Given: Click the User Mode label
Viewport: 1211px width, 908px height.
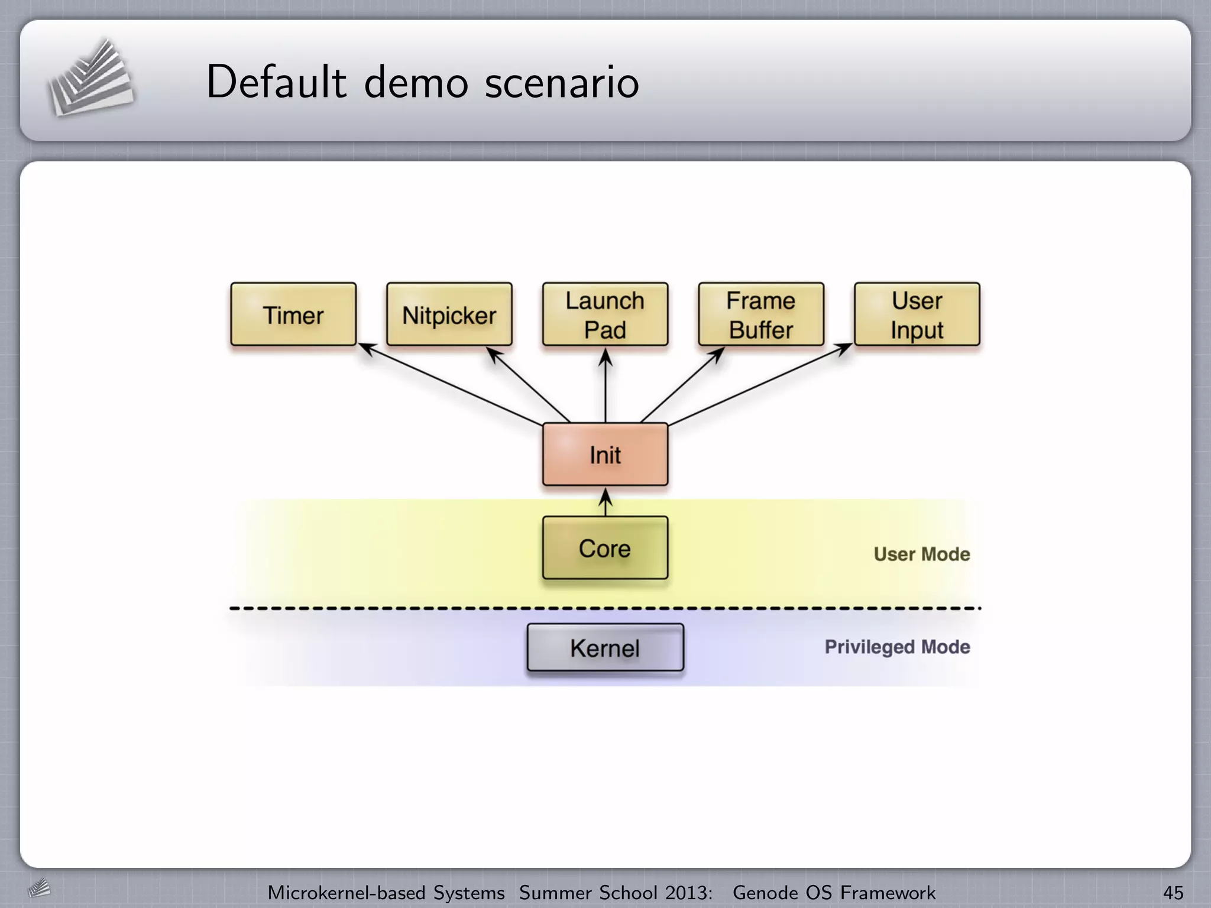Looking at the screenshot, I should click(921, 554).
